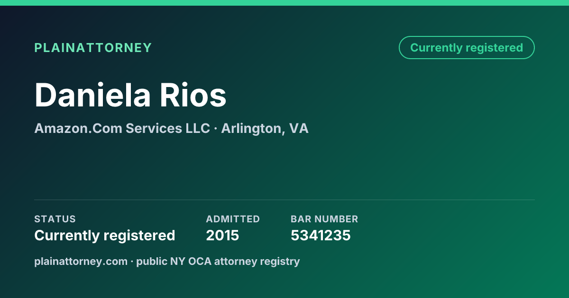
Task: Click the word registered in the badge
Action: 494,48
